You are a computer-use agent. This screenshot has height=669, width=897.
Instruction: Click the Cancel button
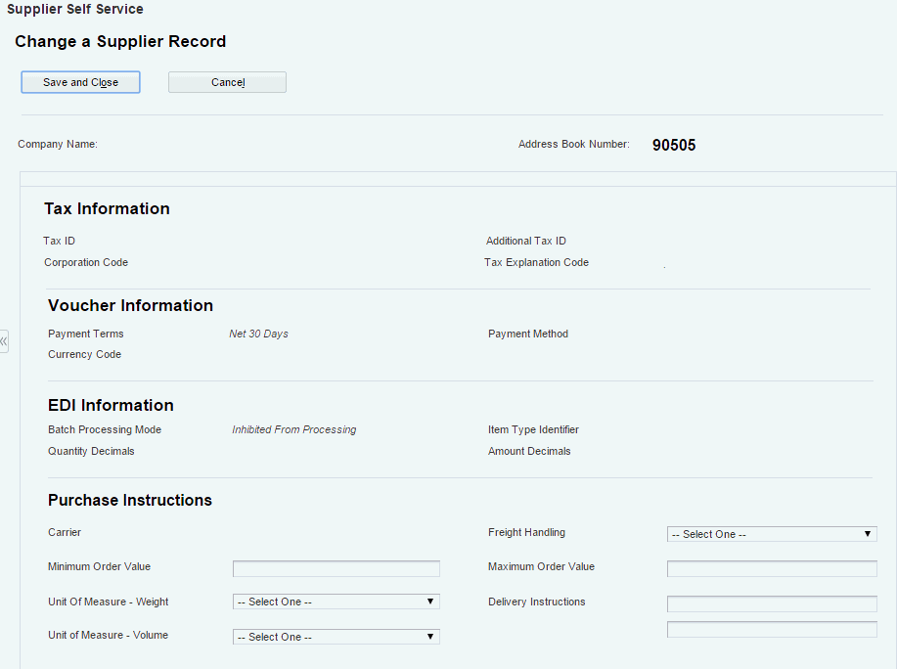[227, 82]
